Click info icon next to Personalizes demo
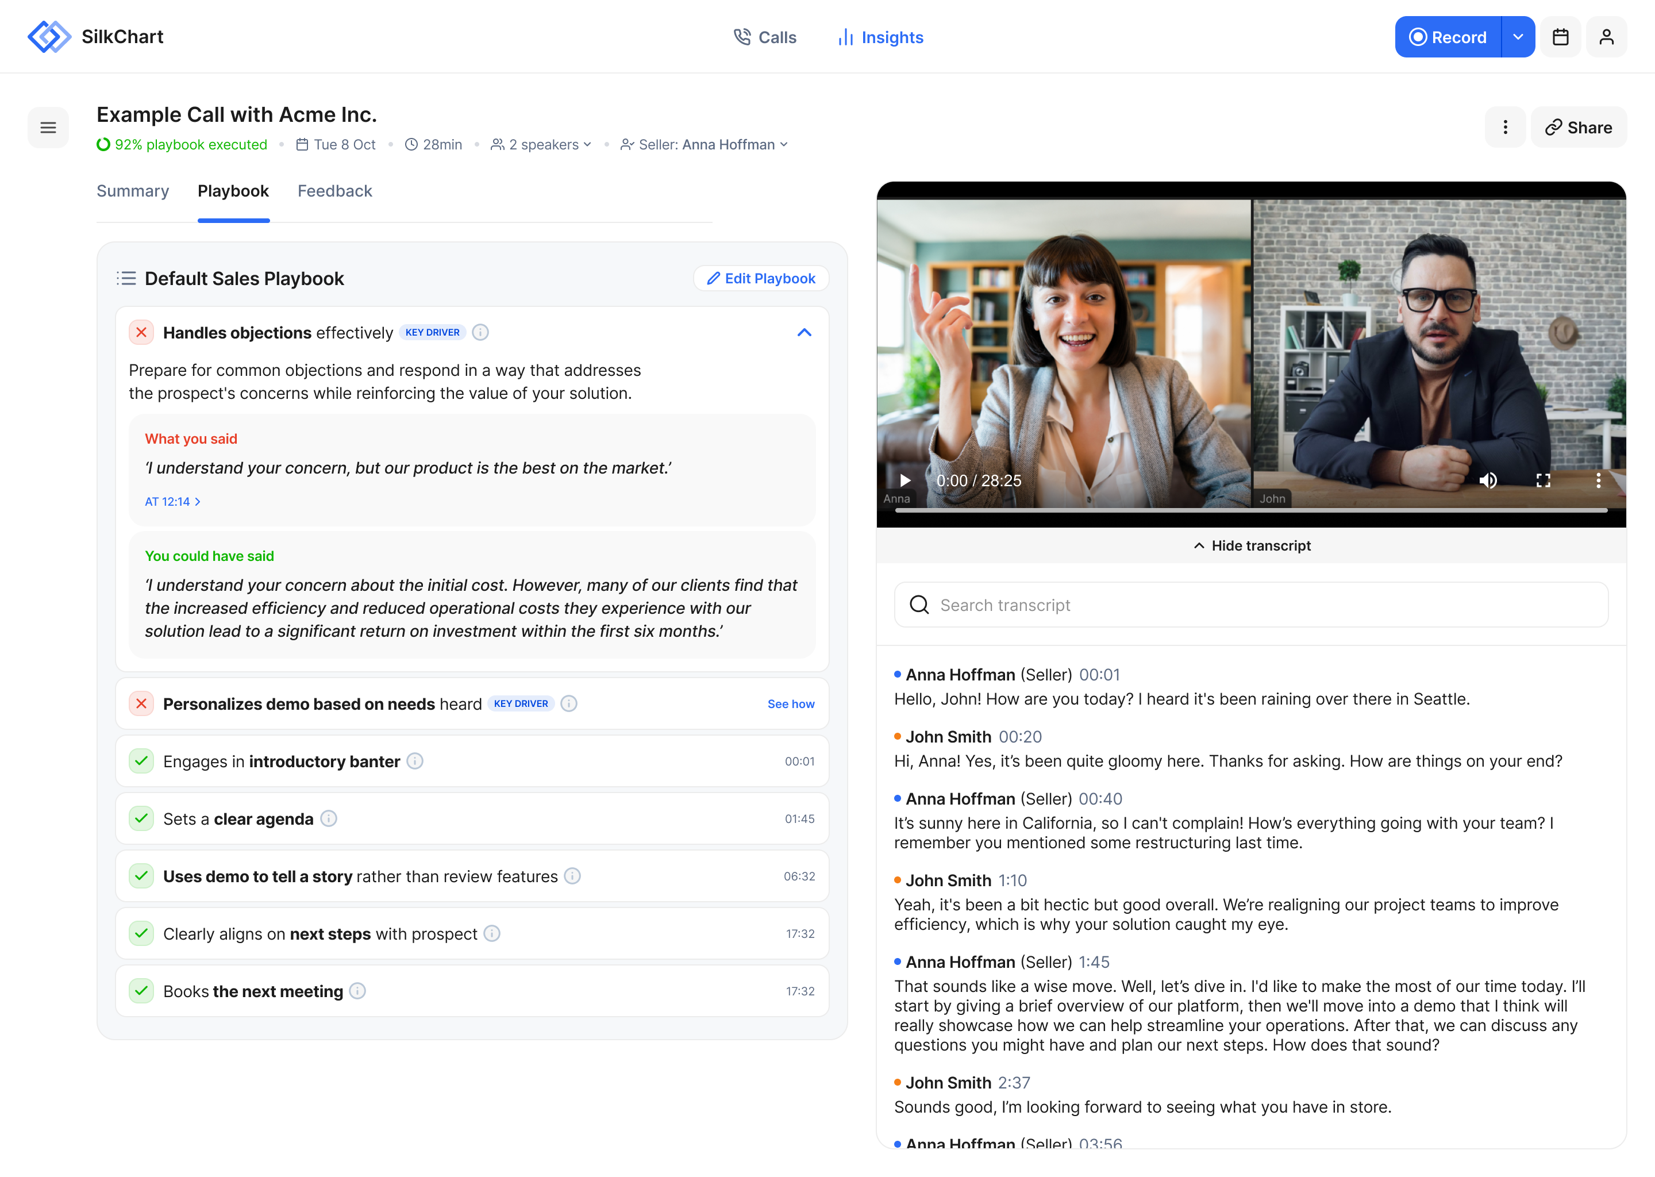This screenshot has height=1177, width=1655. click(x=569, y=704)
